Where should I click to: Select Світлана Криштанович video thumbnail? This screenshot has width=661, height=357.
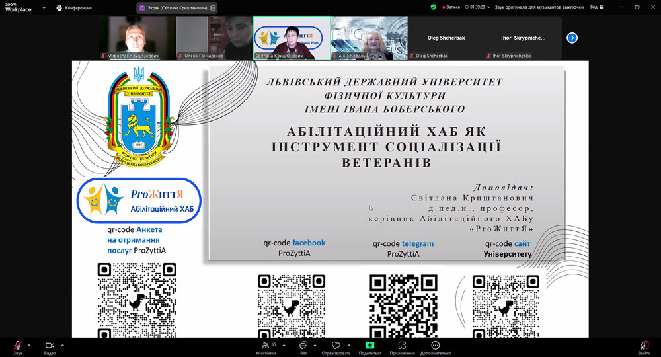pyautogui.click(x=292, y=38)
